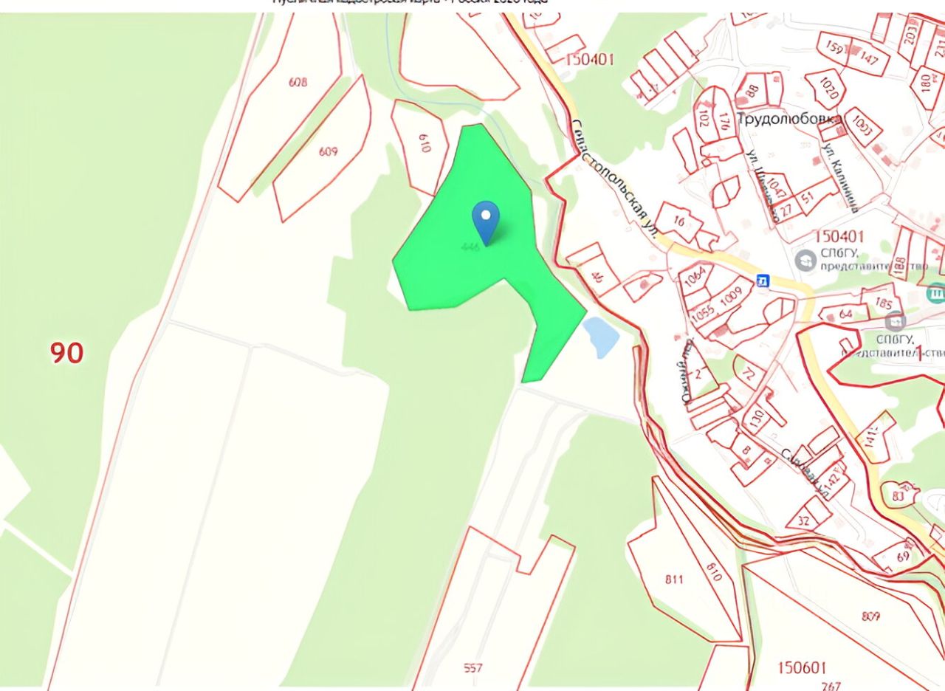Click the gray СПбГУ icon near parcel 185
Screen dimensions: 945x691
[x=895, y=321]
